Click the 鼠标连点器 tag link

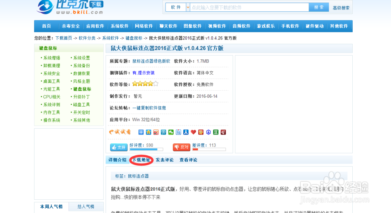[138, 176]
